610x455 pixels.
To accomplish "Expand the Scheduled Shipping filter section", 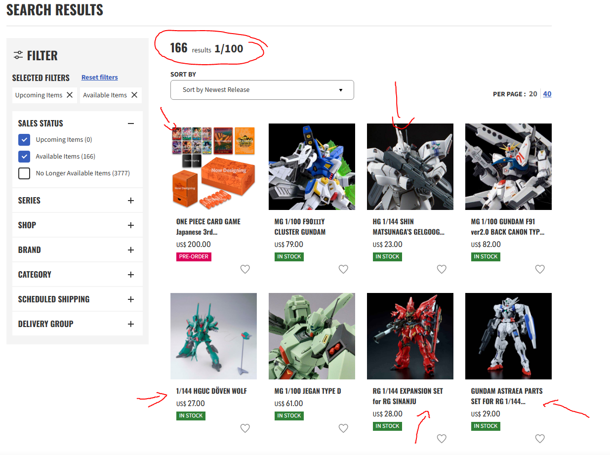I will click(x=131, y=299).
